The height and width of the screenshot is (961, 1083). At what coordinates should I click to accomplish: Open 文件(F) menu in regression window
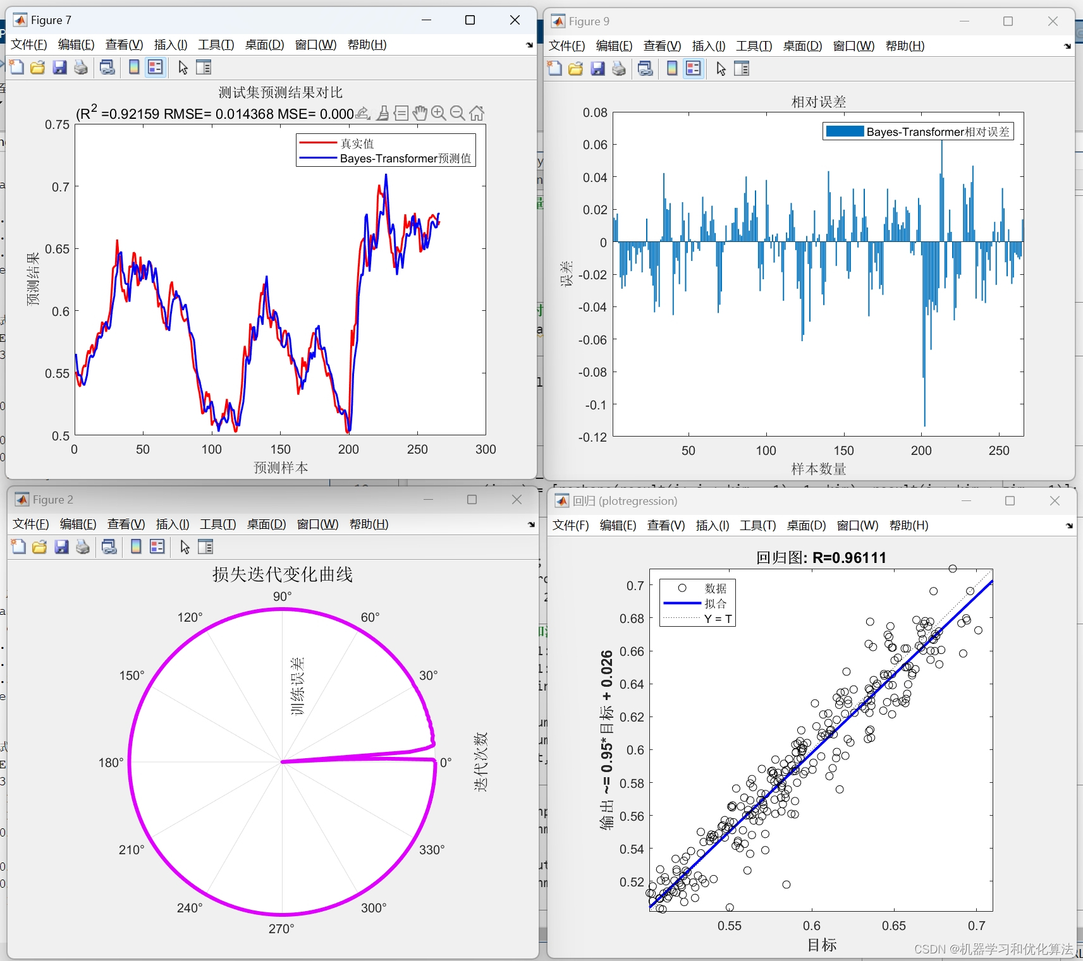click(x=571, y=526)
